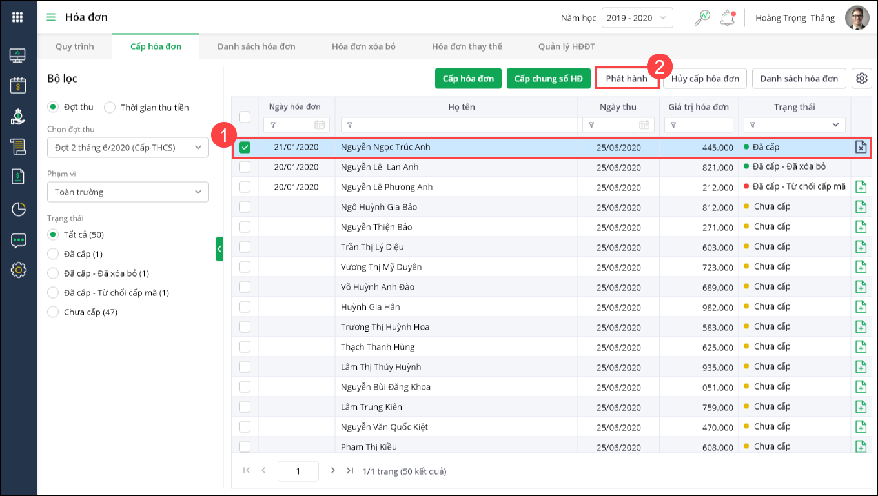Open the chat messages sidebar icon
Viewport: 878px width, 496px height.
tap(18, 240)
